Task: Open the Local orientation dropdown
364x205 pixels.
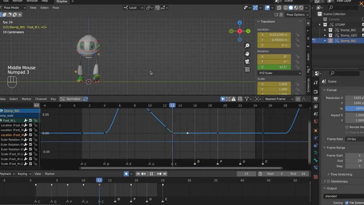Action: click(x=133, y=8)
